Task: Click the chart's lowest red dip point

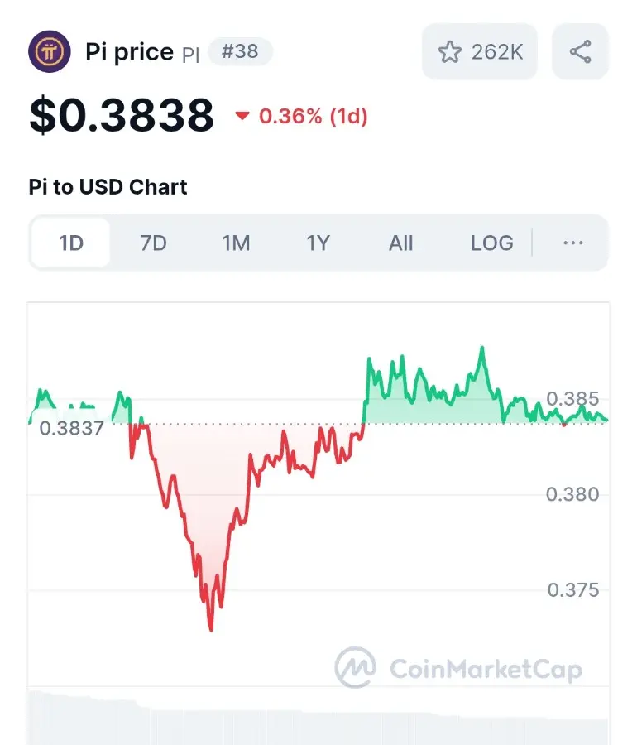Action: (211, 630)
